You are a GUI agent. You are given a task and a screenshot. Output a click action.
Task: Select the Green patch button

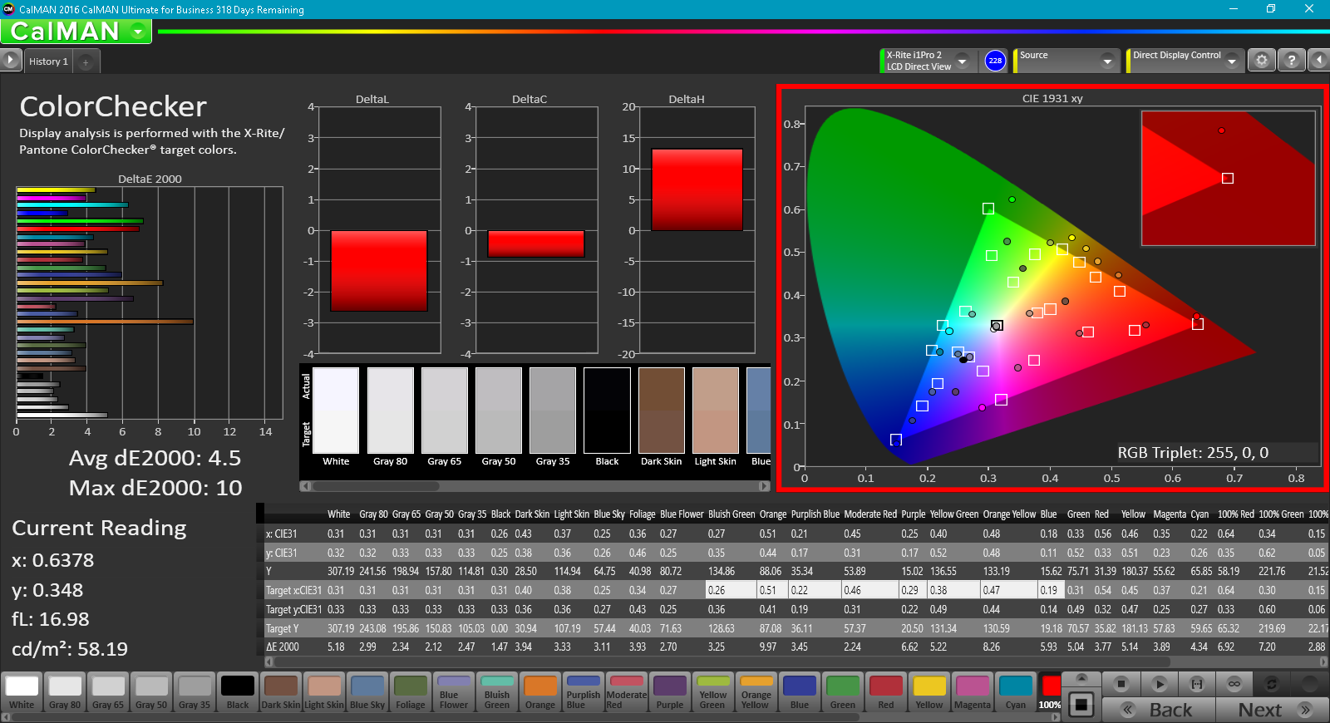(843, 691)
